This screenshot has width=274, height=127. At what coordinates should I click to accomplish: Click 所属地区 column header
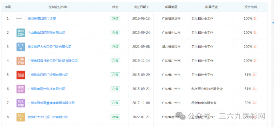point(171,7)
